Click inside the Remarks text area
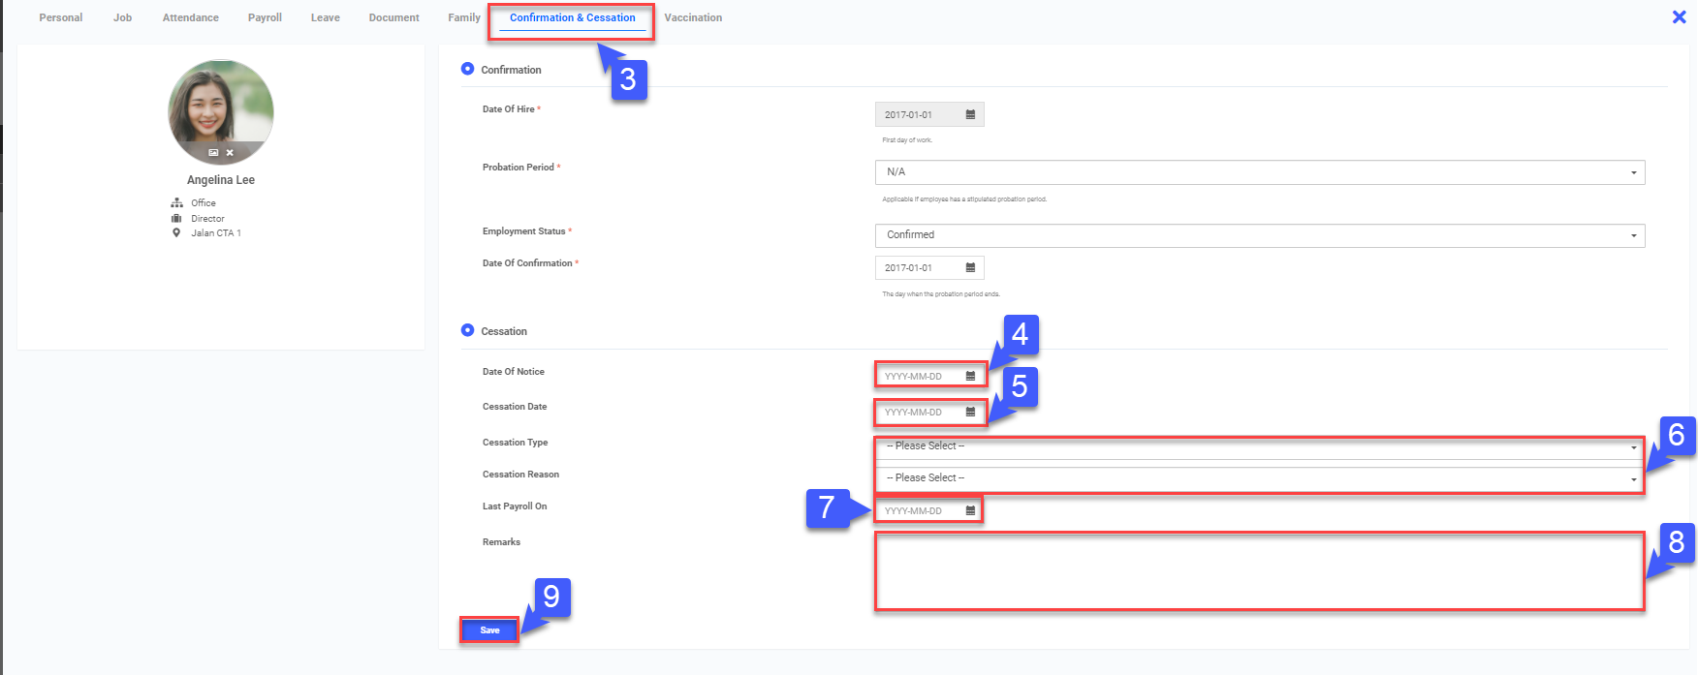1698x675 pixels. (1259, 571)
